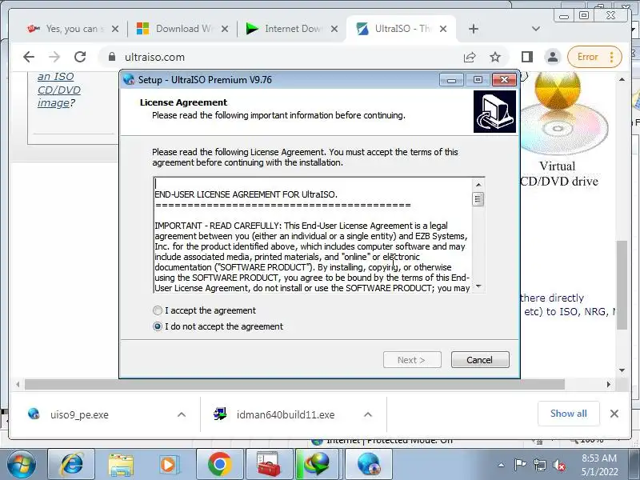Show all downloads
Viewport: 640px width, 480px height.
569,414
